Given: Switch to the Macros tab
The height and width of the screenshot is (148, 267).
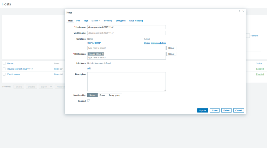Looking at the screenshot, I should click(x=95, y=21).
